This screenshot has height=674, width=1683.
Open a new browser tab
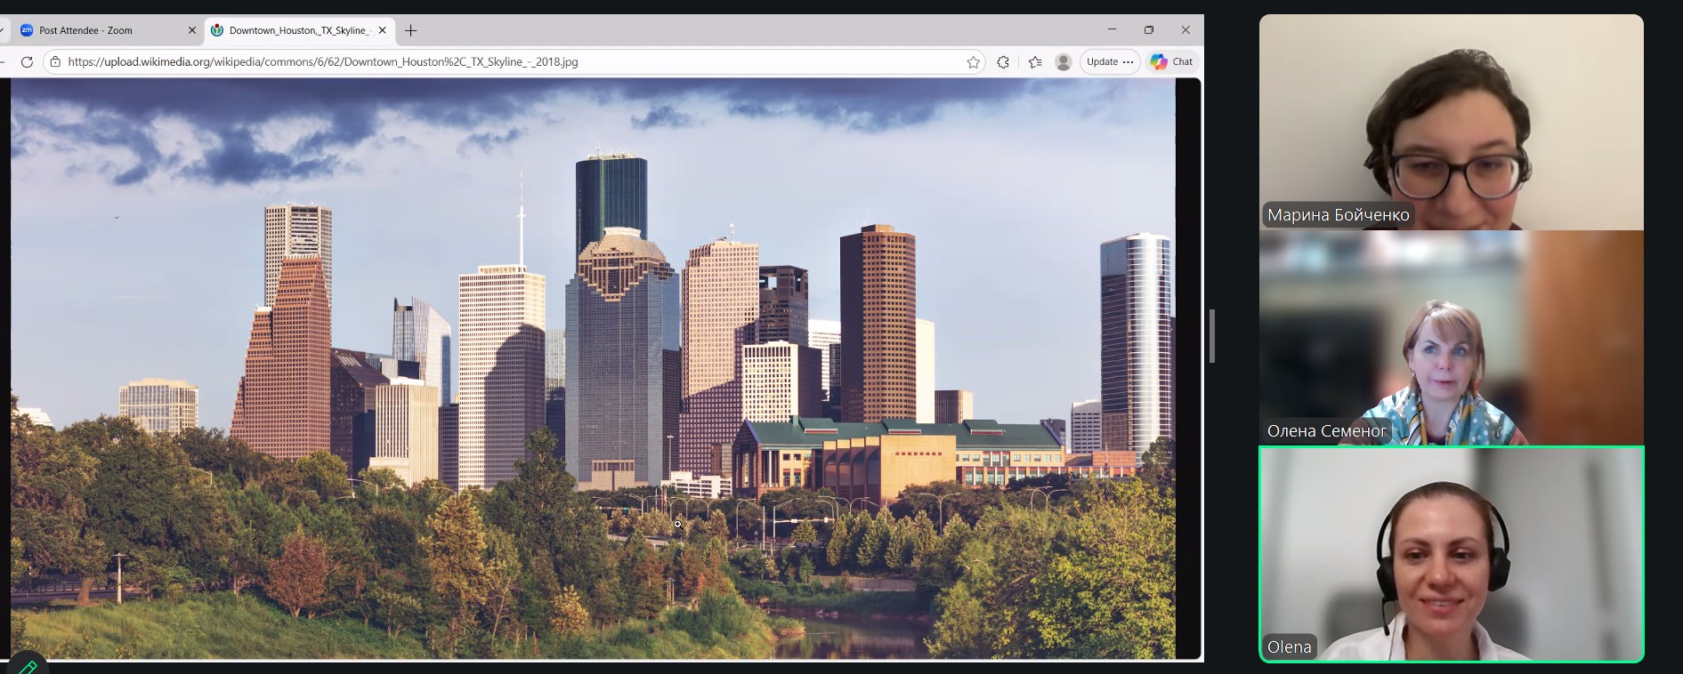410,30
